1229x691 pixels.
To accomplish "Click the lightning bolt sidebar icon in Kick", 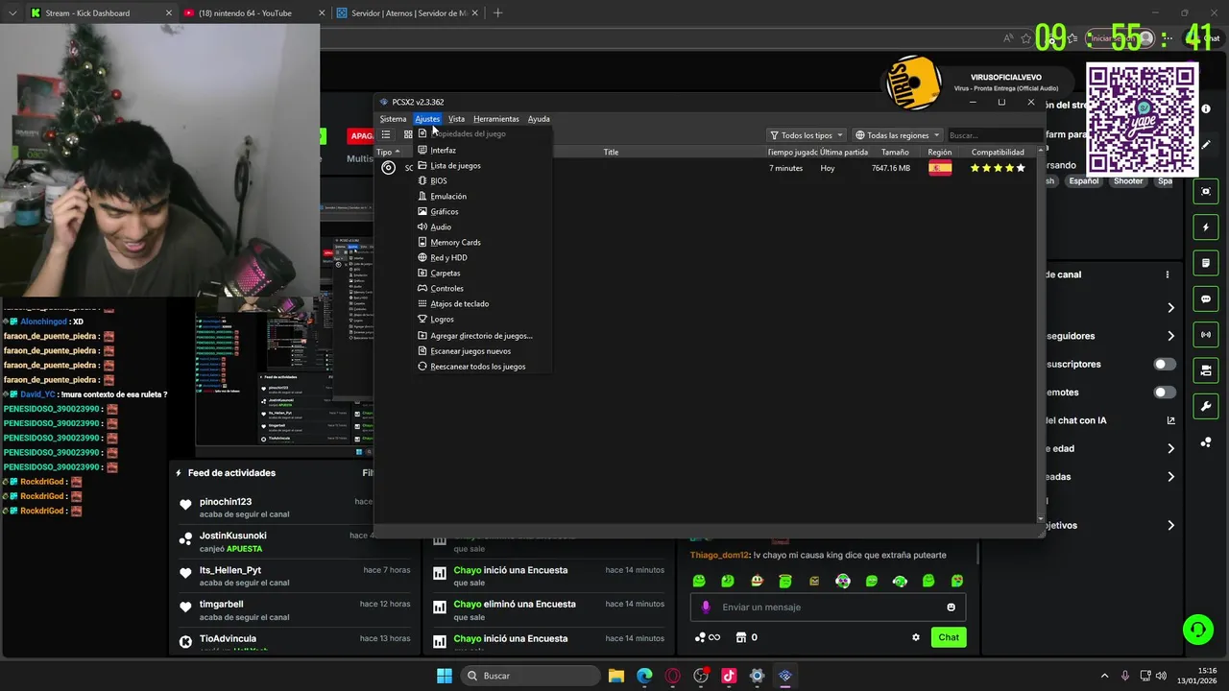I will point(1206,227).
